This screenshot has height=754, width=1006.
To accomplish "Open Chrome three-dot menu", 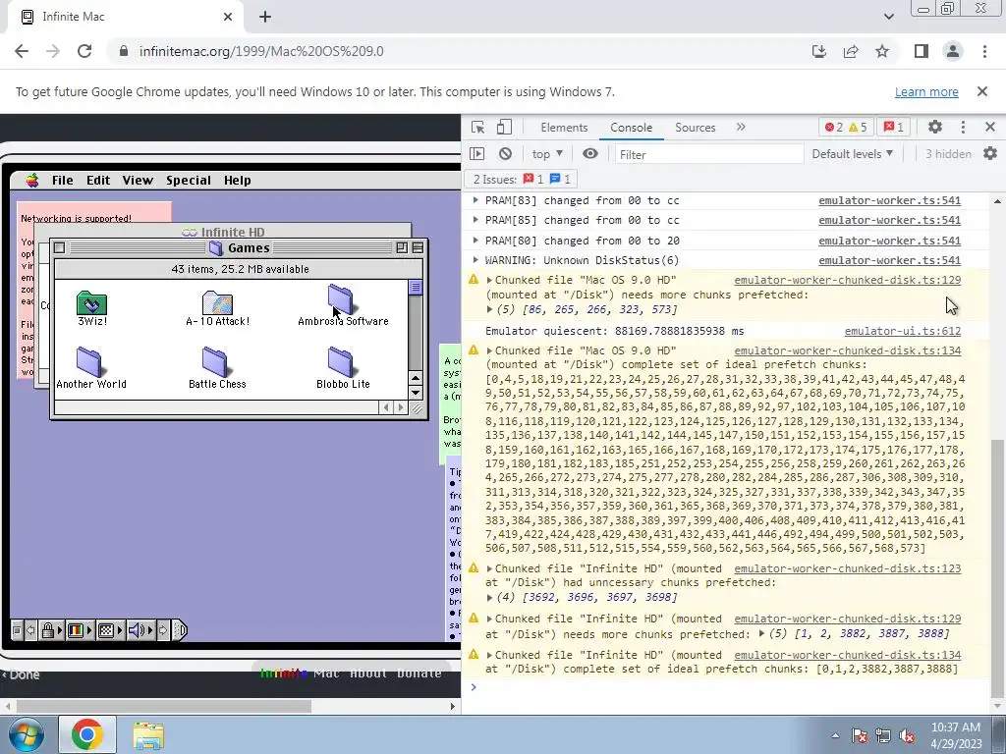I will [984, 51].
